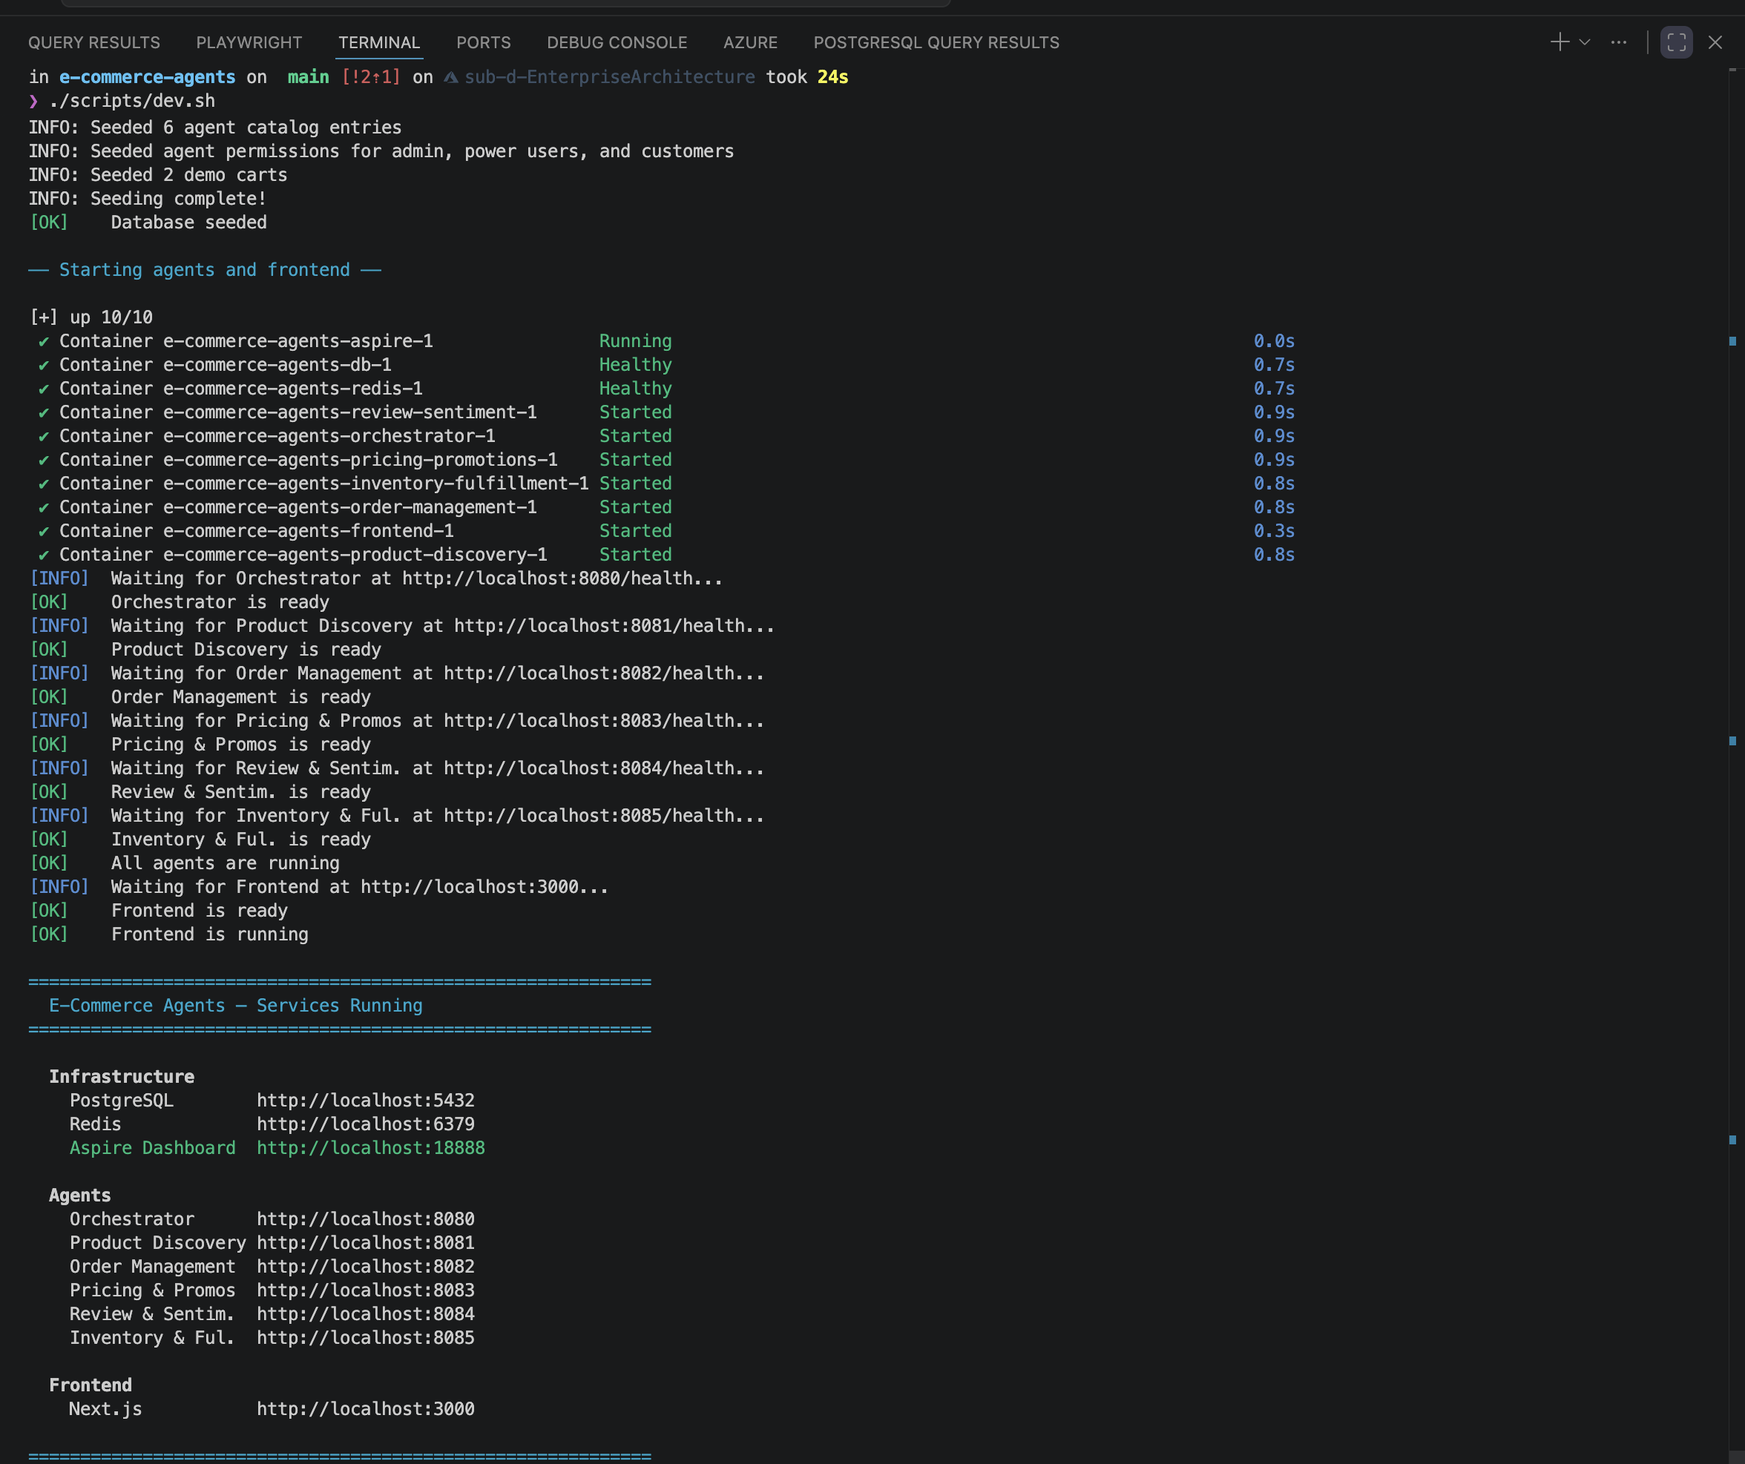Screen dimensions: 1745x1464
Task: Switch to the DEBUG CONSOLE tab
Action: tap(617, 42)
